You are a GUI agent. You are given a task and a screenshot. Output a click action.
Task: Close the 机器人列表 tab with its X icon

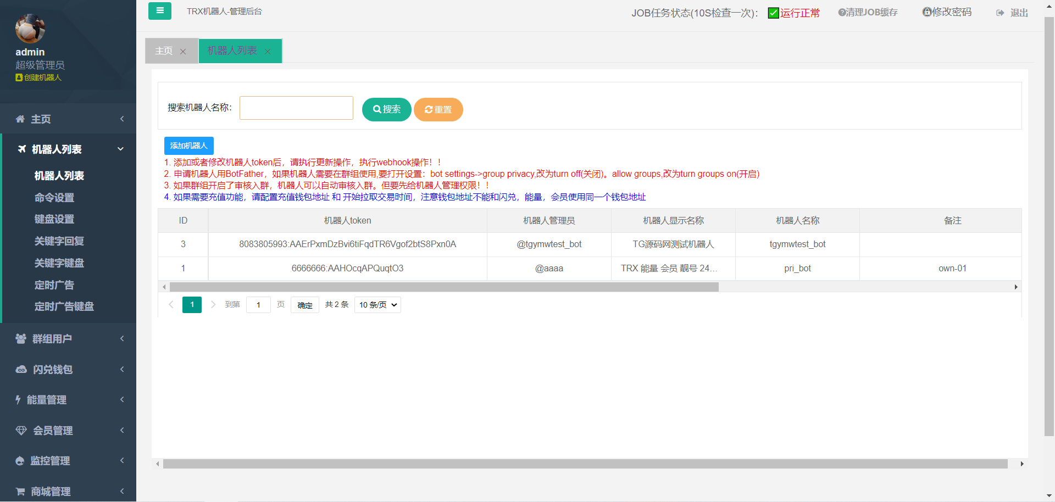[268, 52]
